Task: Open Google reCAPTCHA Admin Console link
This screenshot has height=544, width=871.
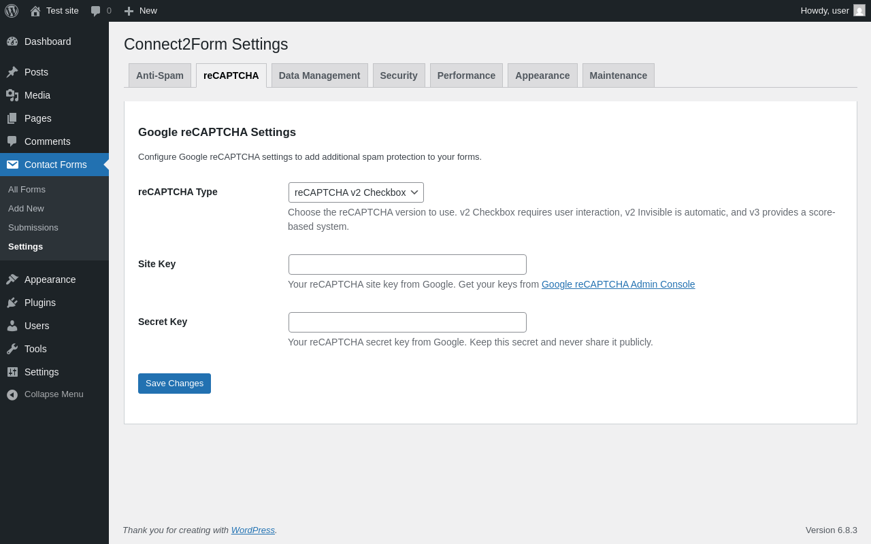Action: (619, 284)
